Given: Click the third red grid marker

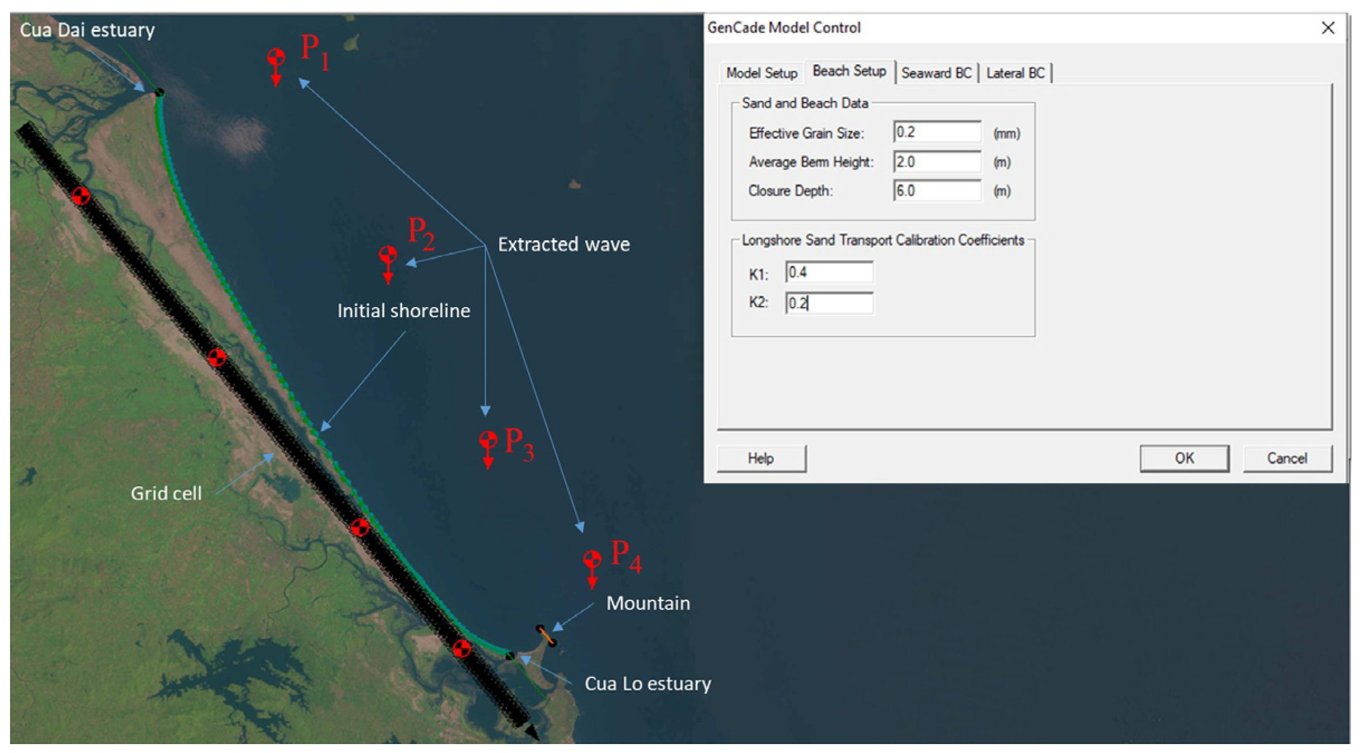Looking at the screenshot, I should [x=360, y=527].
